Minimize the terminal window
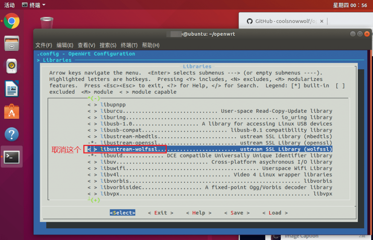 [x=353, y=34]
